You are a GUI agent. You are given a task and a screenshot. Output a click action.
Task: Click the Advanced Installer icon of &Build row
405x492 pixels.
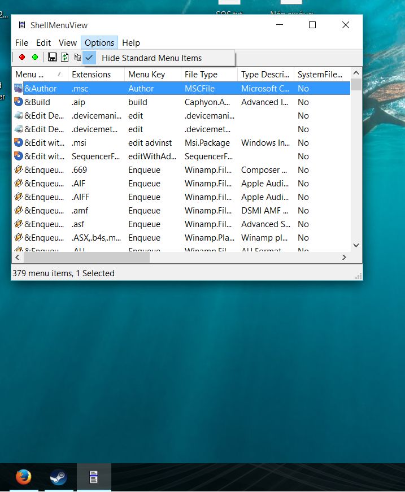pos(19,102)
